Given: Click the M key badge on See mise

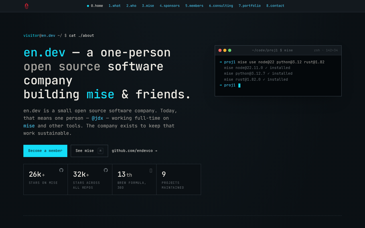Looking at the screenshot, I should pos(100,151).
